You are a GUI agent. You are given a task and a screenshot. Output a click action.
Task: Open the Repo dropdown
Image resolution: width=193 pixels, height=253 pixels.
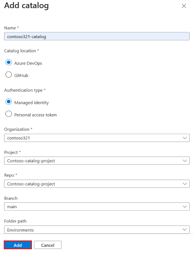(x=97, y=184)
